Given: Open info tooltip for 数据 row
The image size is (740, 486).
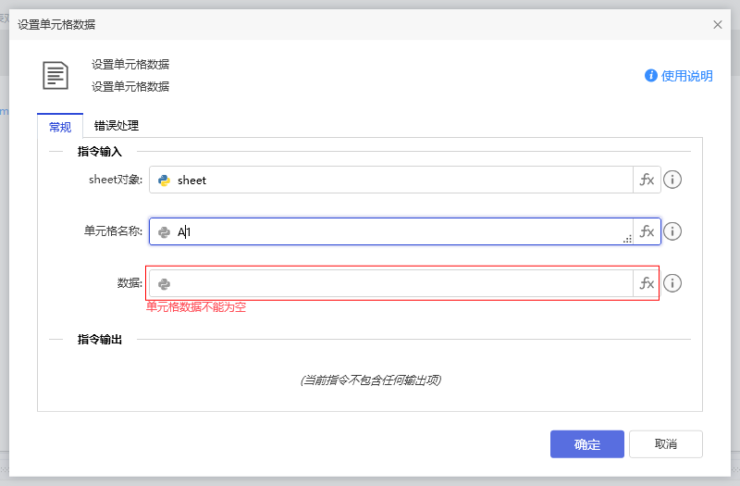Looking at the screenshot, I should point(672,283).
